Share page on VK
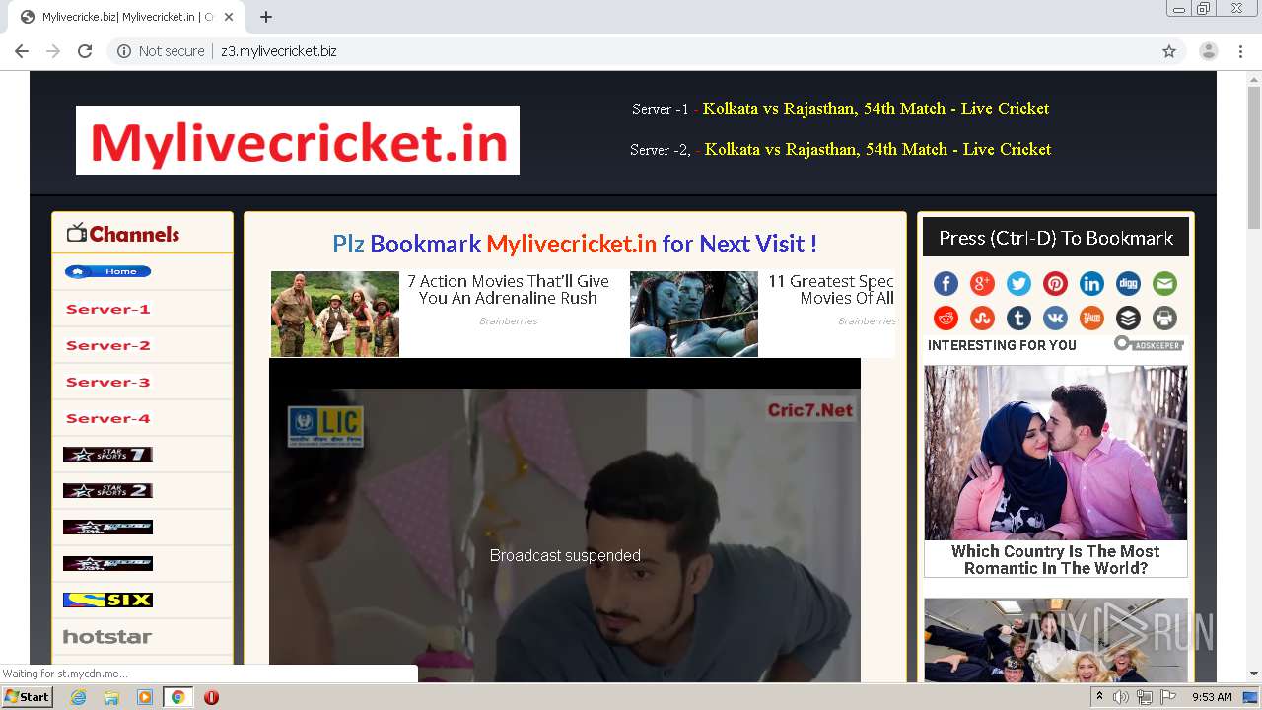This screenshot has height=710, width=1262. pyautogui.click(x=1055, y=318)
